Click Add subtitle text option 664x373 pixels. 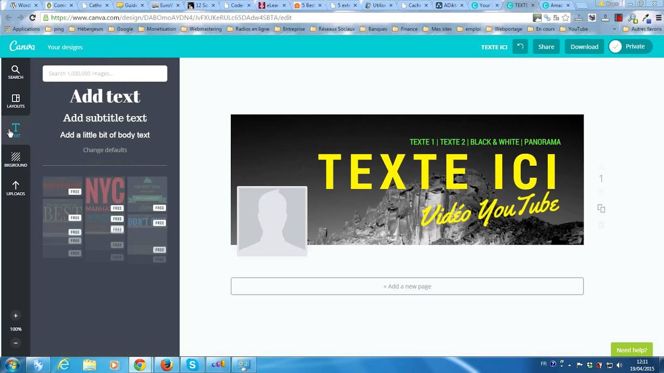pos(105,118)
